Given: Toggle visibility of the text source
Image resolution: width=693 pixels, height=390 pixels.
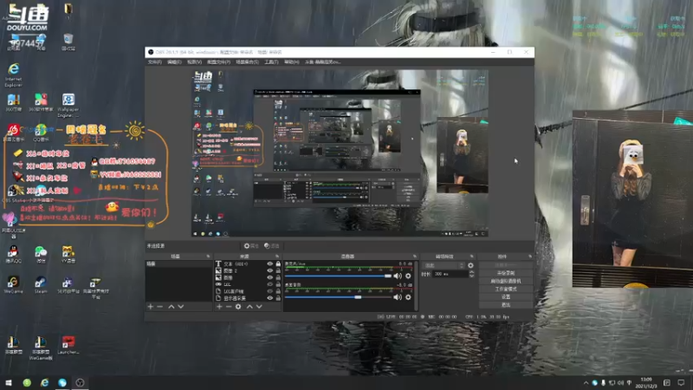Looking at the screenshot, I should (x=269, y=264).
